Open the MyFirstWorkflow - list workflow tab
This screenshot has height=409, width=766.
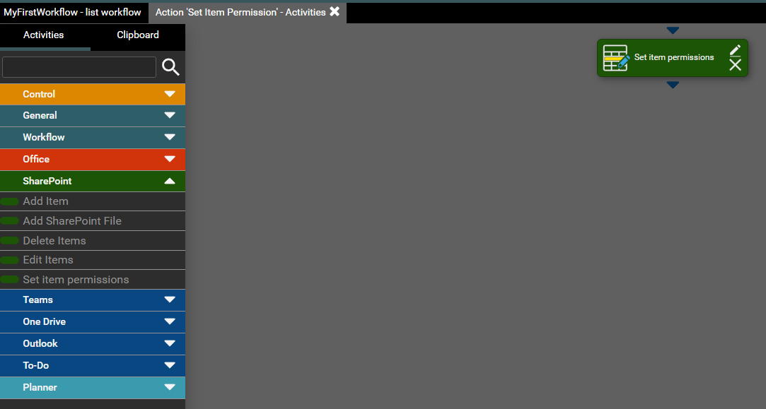pos(73,12)
